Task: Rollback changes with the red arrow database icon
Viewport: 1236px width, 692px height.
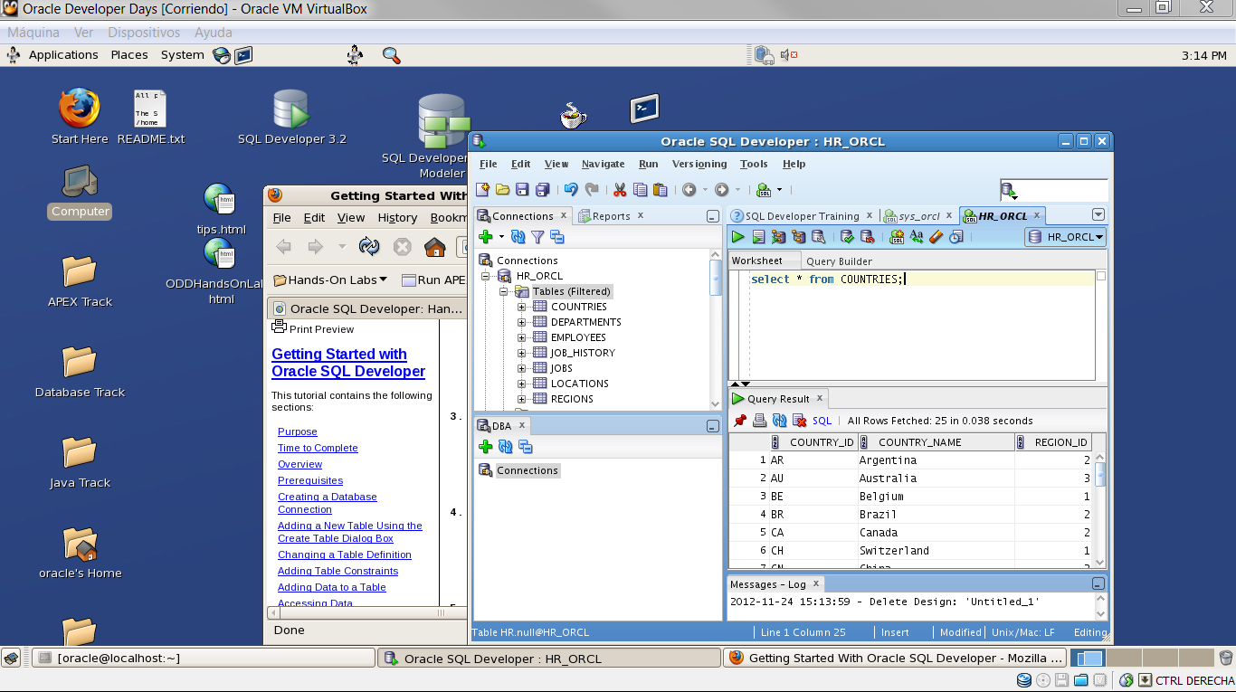Action: coord(867,236)
